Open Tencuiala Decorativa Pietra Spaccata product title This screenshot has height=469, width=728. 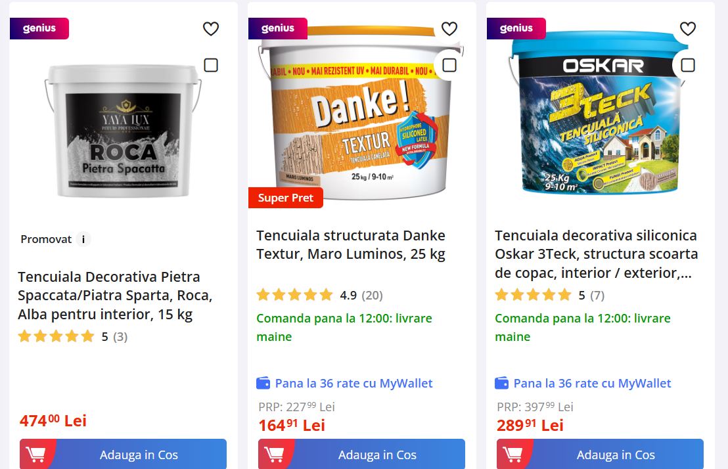(115, 296)
